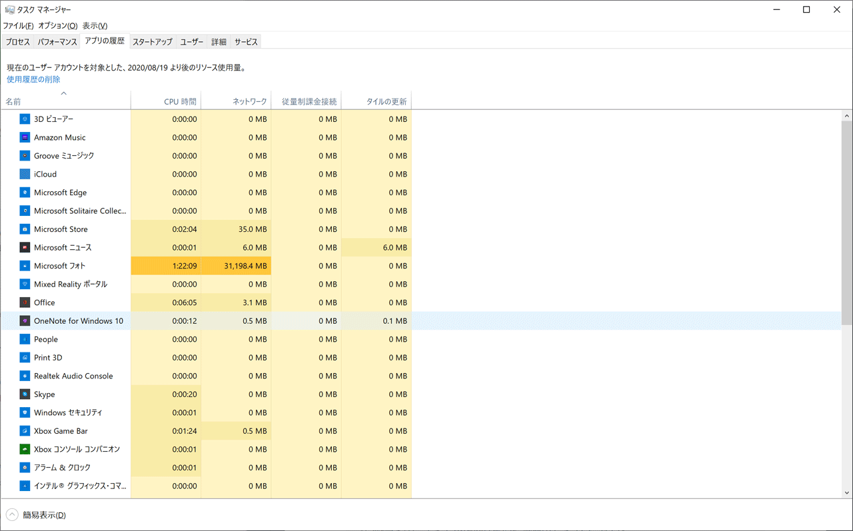
Task: Click the Amazon Music app icon
Action: click(x=25, y=137)
